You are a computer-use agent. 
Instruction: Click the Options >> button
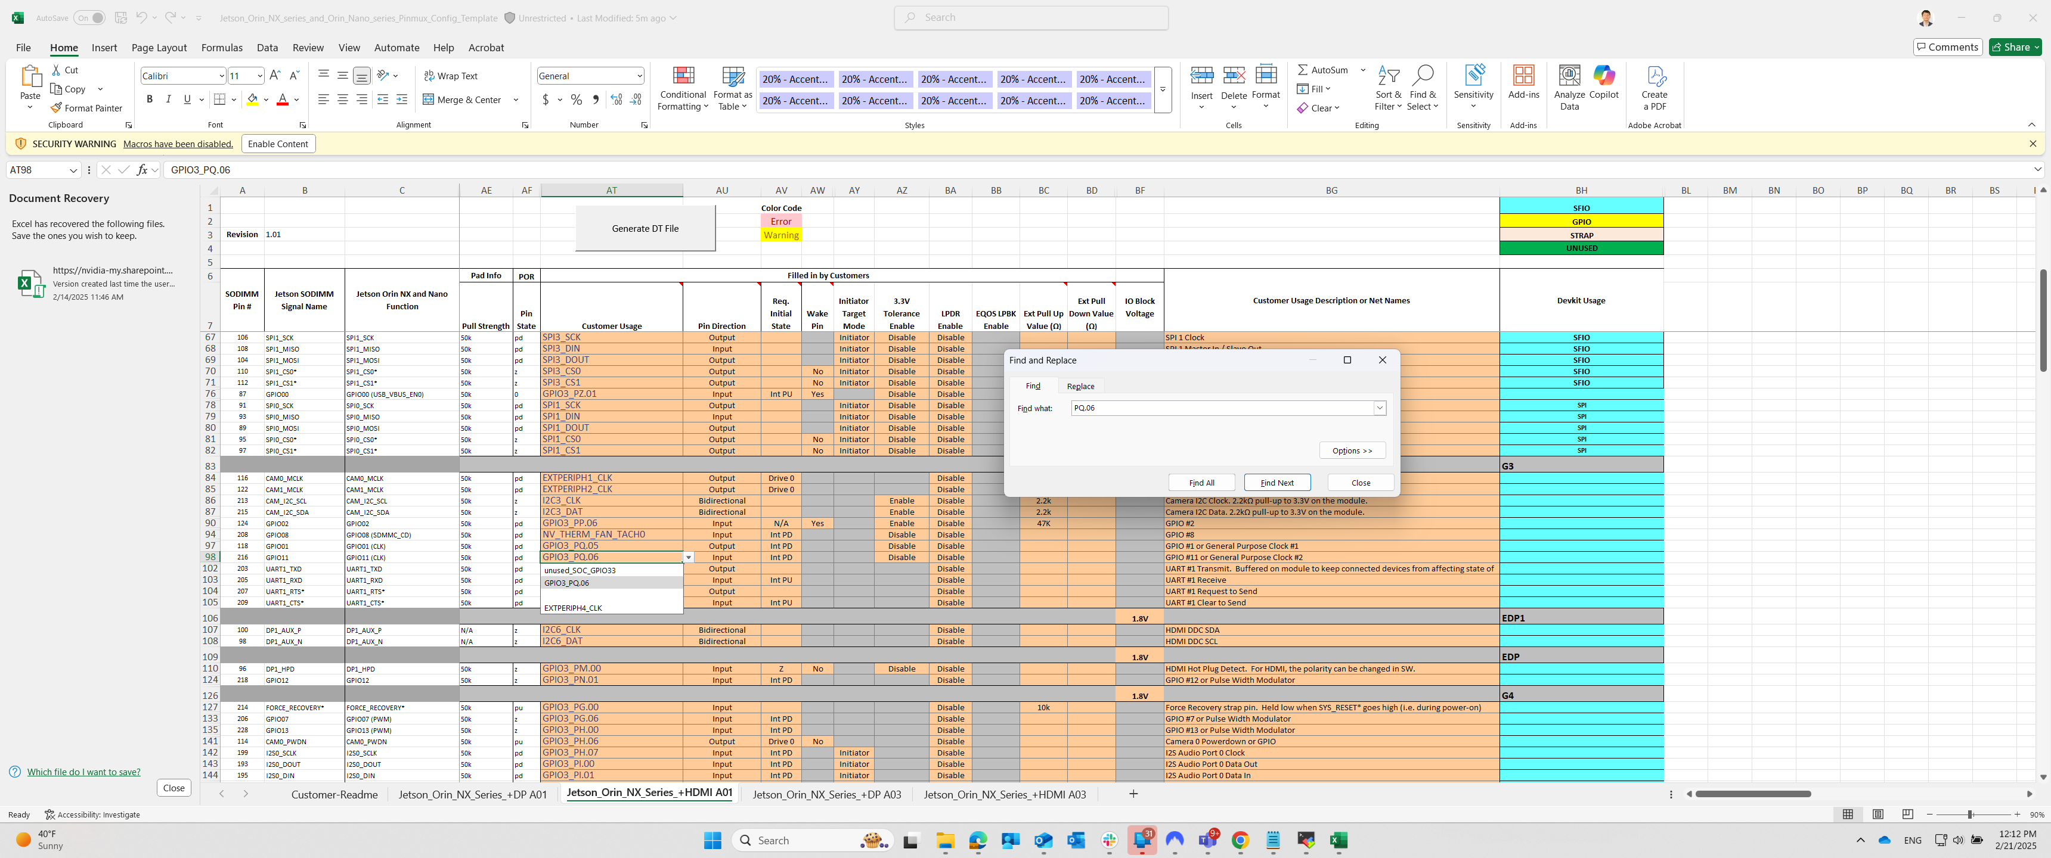pyautogui.click(x=1352, y=450)
